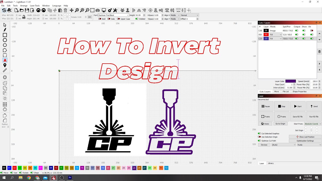
Task: Select green 11 swatch in palette
Action: (61, 168)
